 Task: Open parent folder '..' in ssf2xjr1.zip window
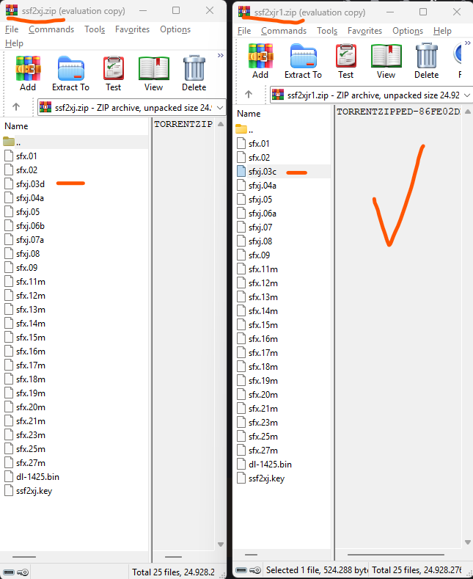tap(245, 129)
